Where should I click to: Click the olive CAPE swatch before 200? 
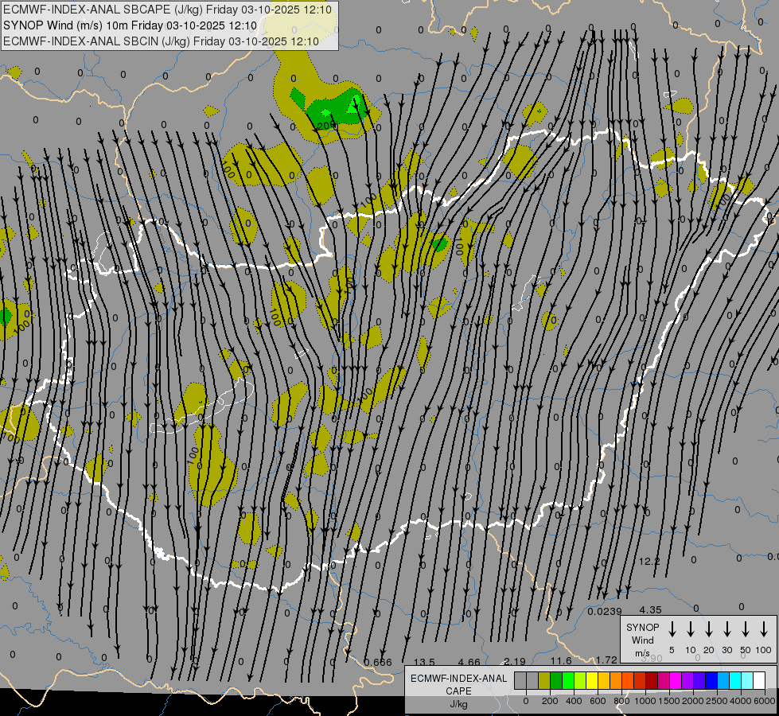(x=544, y=680)
